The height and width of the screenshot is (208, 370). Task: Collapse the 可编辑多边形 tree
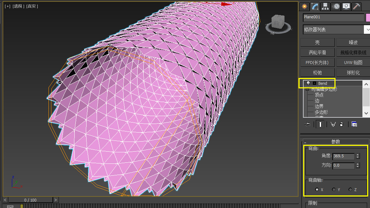click(x=307, y=89)
